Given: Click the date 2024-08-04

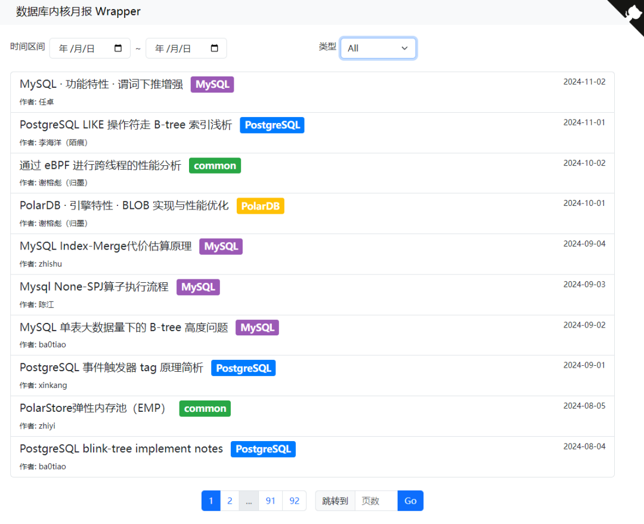Looking at the screenshot, I should coord(584,446).
